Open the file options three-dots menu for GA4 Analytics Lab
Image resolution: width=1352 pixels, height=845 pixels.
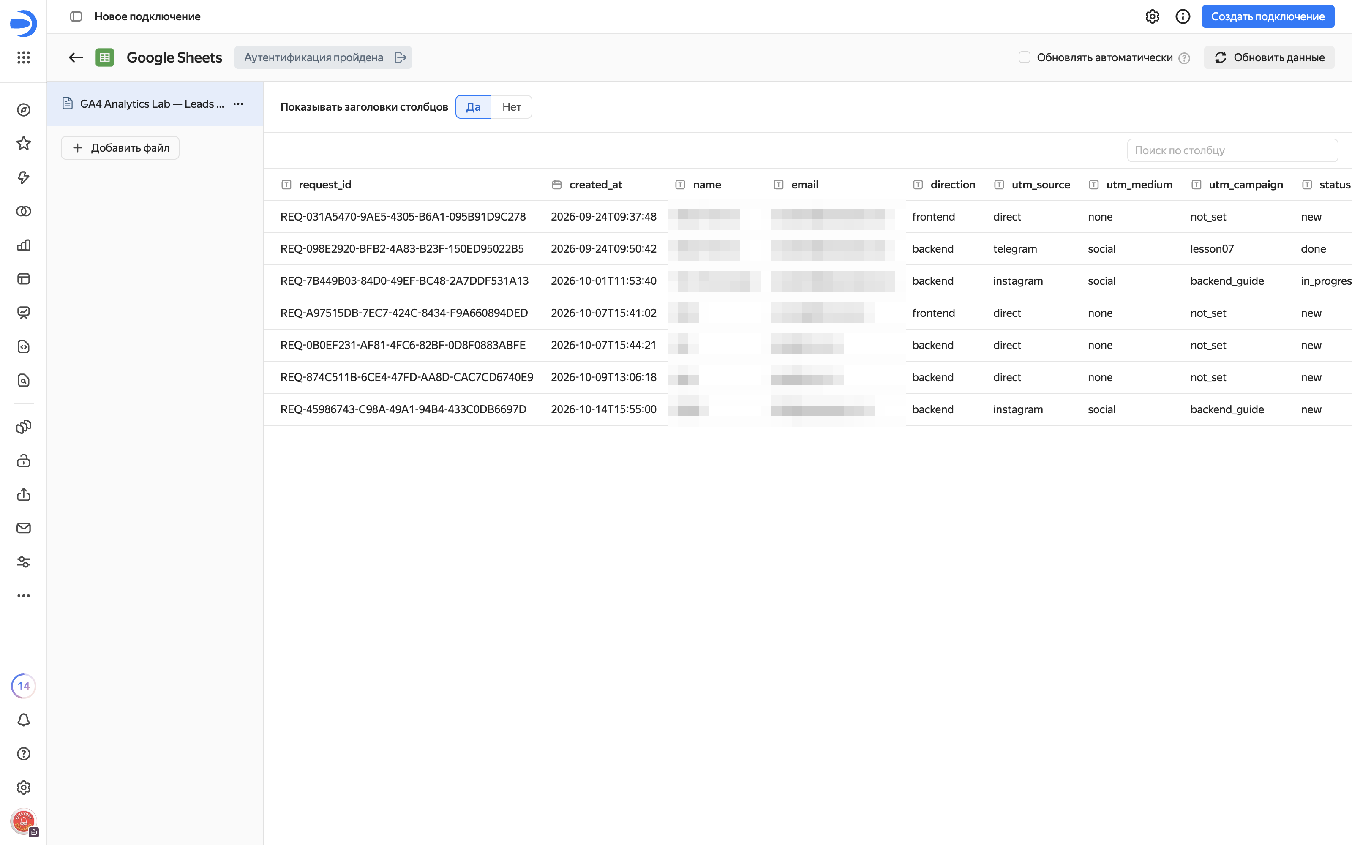[x=238, y=104]
